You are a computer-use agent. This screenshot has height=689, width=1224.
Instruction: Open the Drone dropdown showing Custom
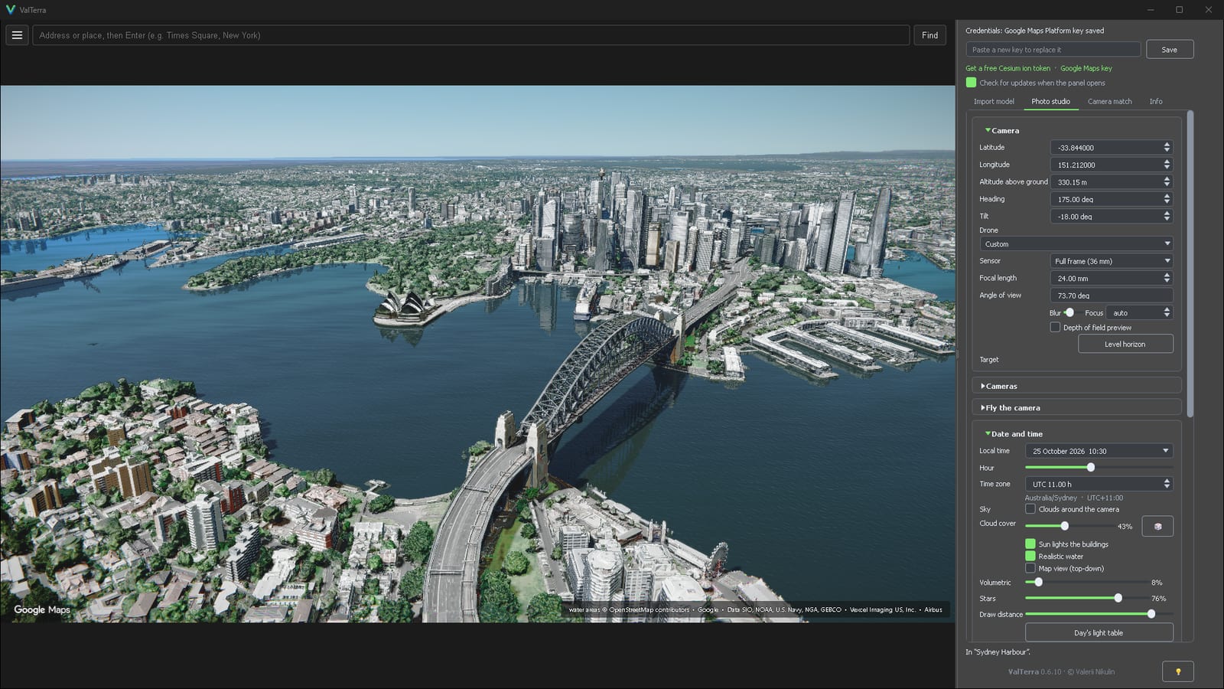tap(1076, 243)
